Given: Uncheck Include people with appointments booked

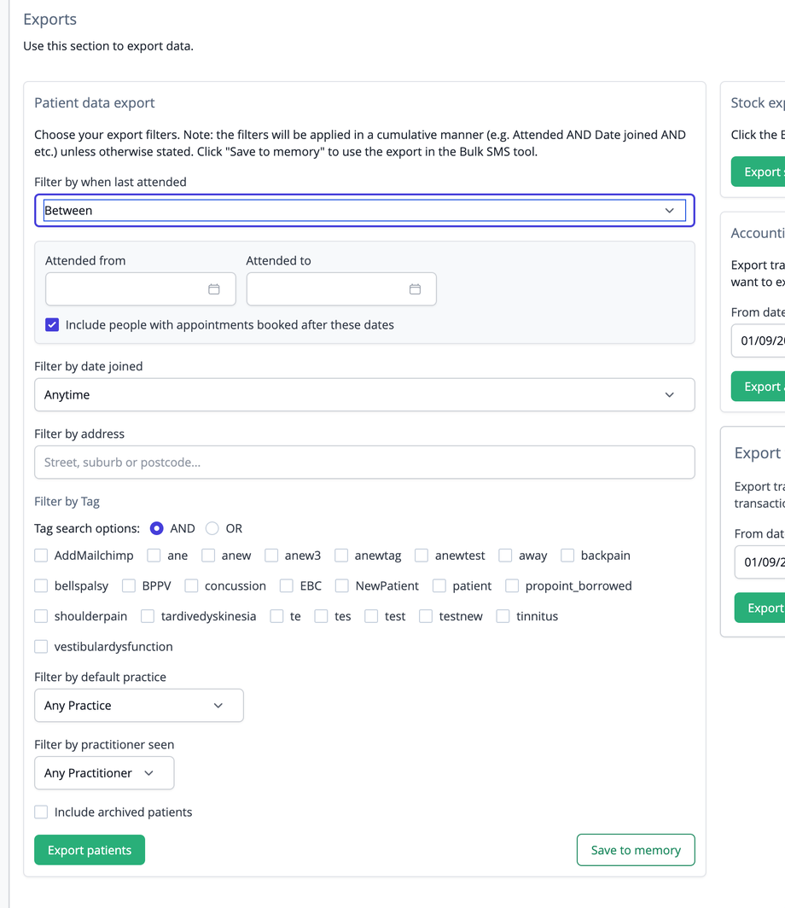Looking at the screenshot, I should pyautogui.click(x=52, y=325).
